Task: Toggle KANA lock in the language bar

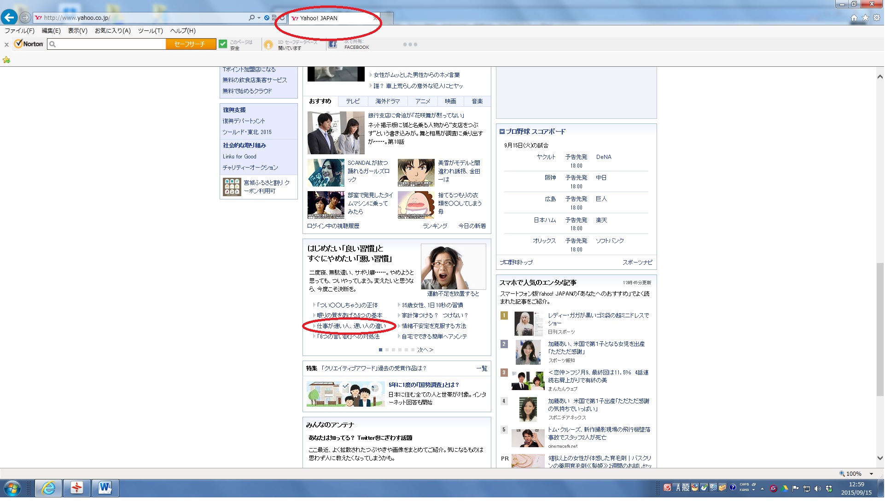Action: 744,490
